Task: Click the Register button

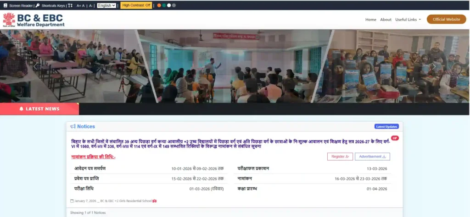Action: pyautogui.click(x=340, y=157)
